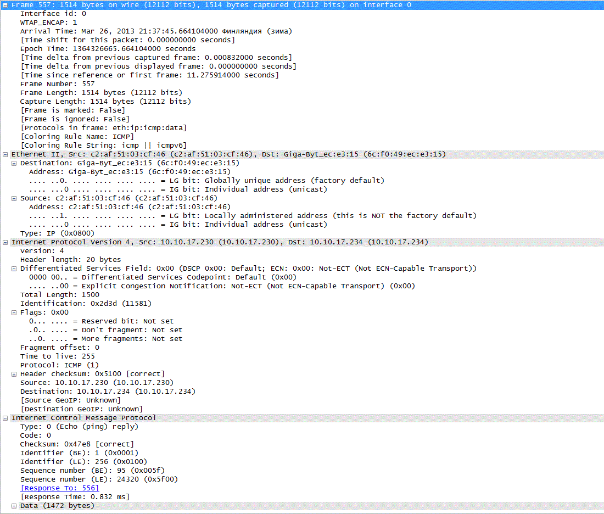
Task: Select Time since reference or first frame
Action: 149,76
